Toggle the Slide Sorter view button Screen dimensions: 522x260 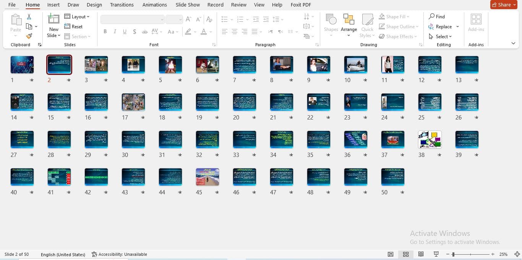click(406, 254)
